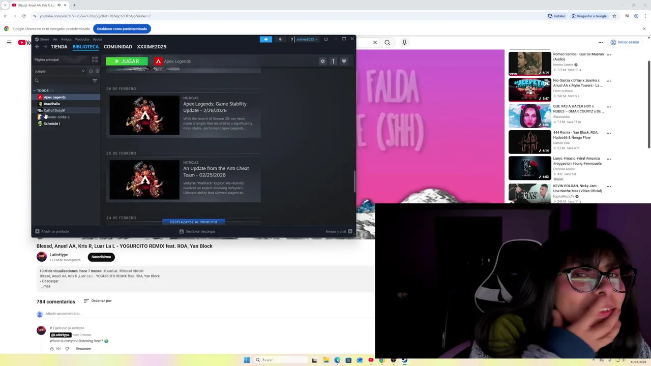Clear YouTube search box X icon
Image resolution: width=651 pixels, height=366 pixels.
(375, 42)
